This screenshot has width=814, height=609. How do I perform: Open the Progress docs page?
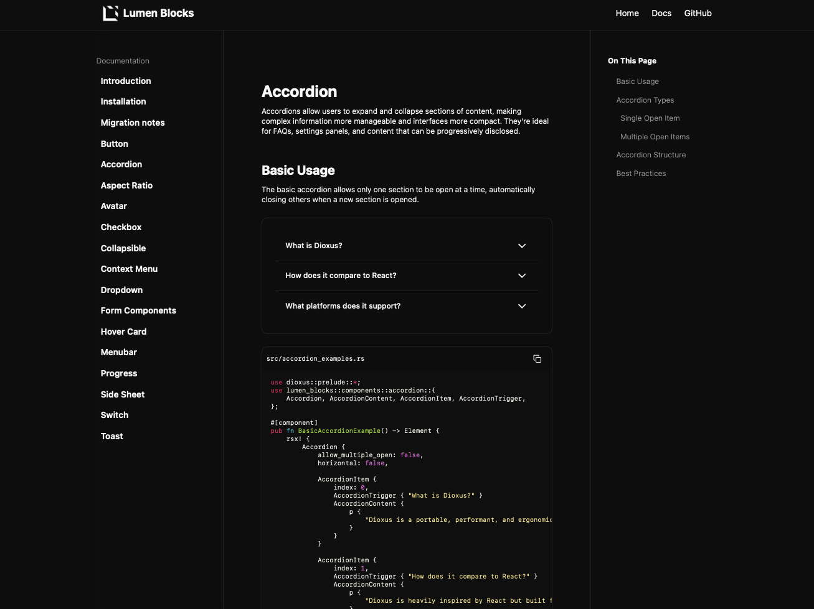[x=119, y=373]
